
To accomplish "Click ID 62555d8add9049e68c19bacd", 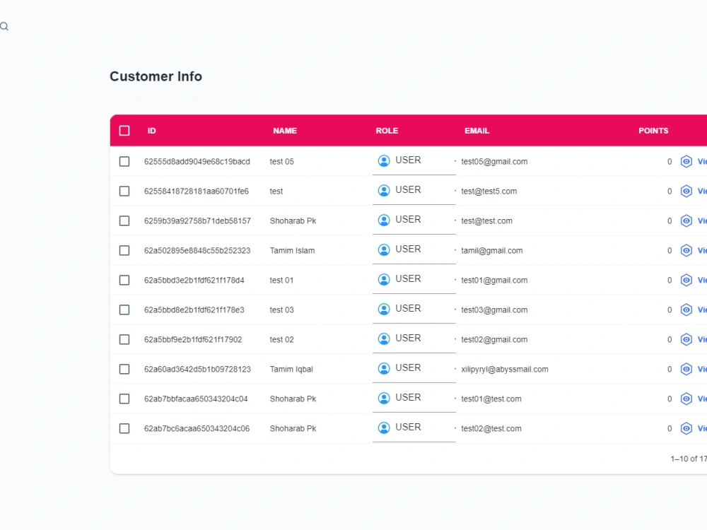I will coord(197,161).
